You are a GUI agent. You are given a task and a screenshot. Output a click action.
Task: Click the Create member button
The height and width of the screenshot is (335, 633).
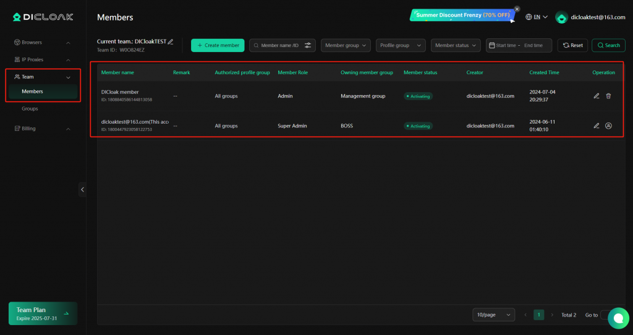[x=218, y=45]
